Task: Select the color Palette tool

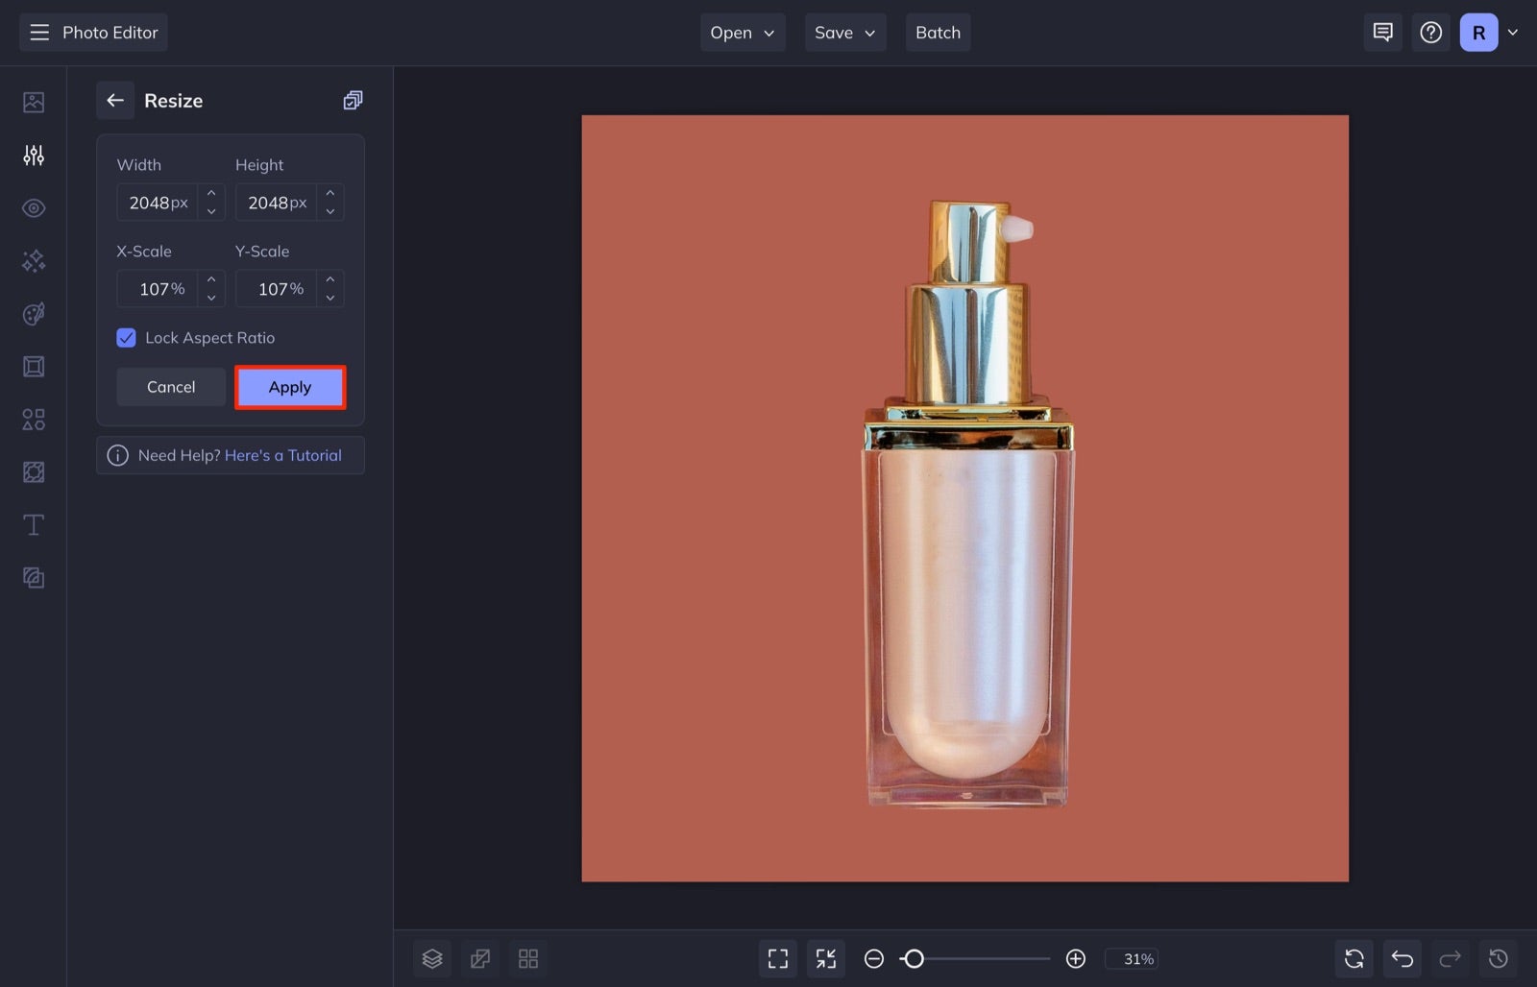Action: pyautogui.click(x=33, y=314)
